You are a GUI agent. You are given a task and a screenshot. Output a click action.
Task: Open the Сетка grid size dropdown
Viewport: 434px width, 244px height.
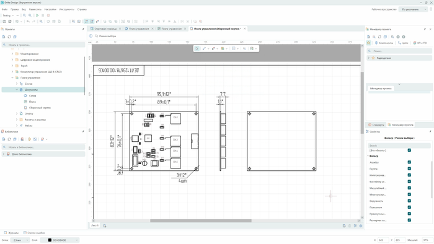20,240
